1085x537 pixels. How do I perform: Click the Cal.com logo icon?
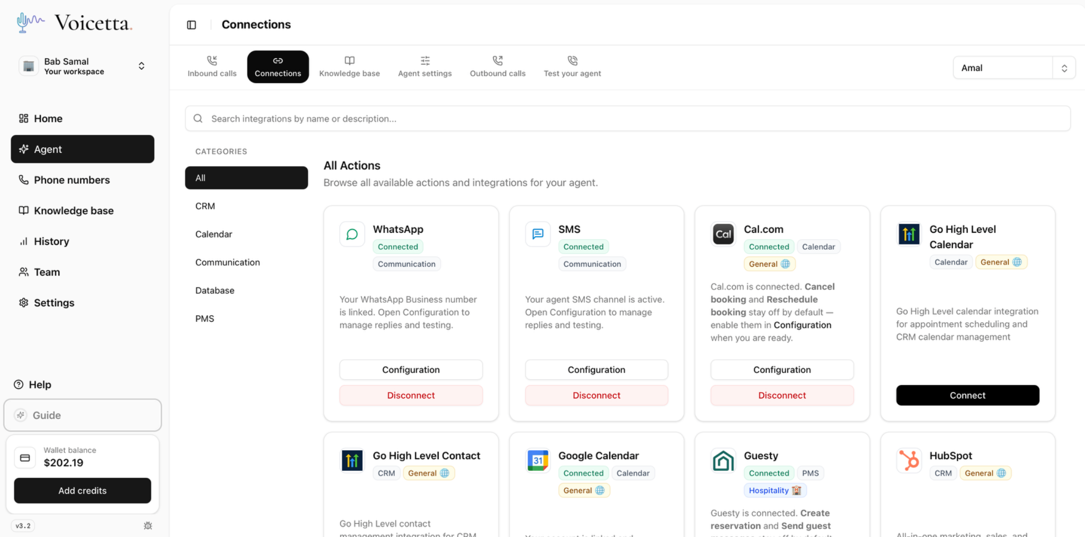pyautogui.click(x=723, y=234)
